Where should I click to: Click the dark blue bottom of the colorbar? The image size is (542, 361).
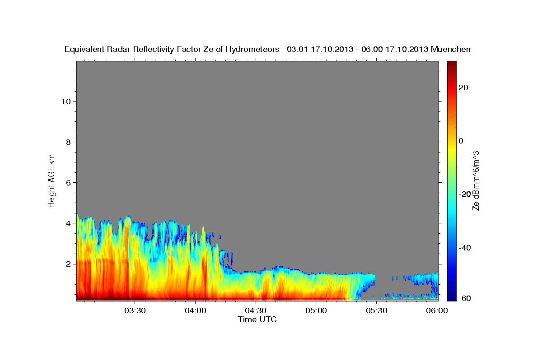coord(452,296)
